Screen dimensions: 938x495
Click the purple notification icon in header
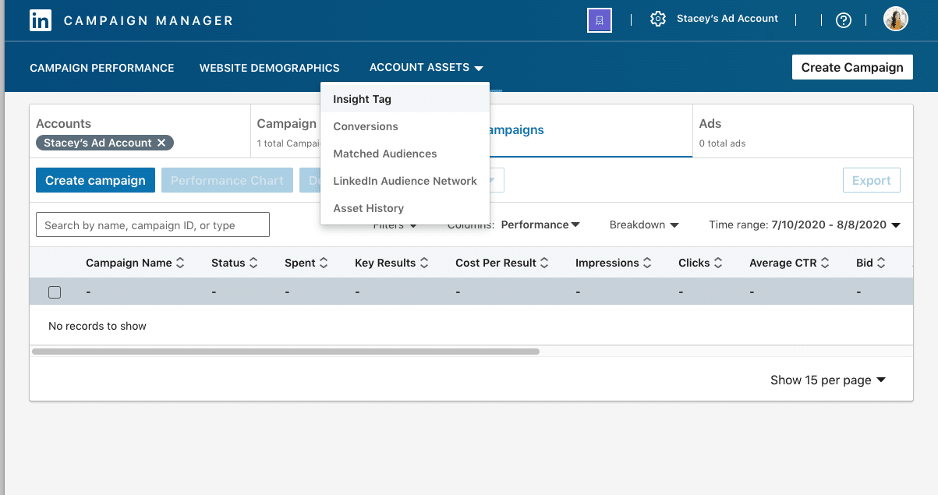[x=599, y=20]
